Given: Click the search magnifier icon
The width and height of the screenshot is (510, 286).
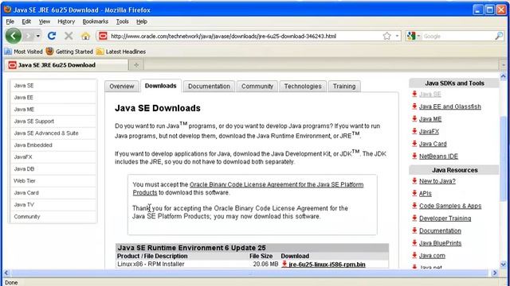Looking at the screenshot, I should pos(499,36).
